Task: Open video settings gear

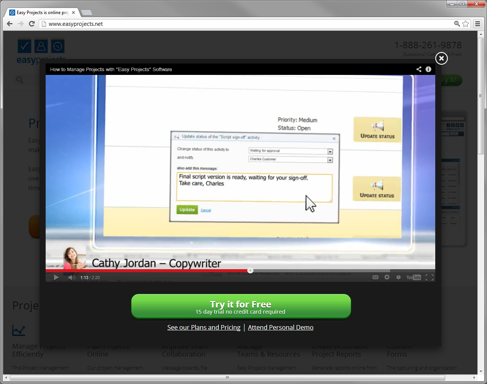Action: pos(387,278)
